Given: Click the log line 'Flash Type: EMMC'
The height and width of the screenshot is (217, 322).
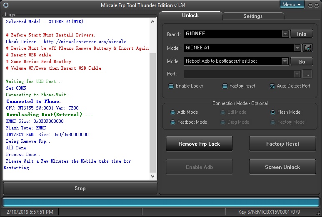Looking at the screenshot, I should point(26,128).
